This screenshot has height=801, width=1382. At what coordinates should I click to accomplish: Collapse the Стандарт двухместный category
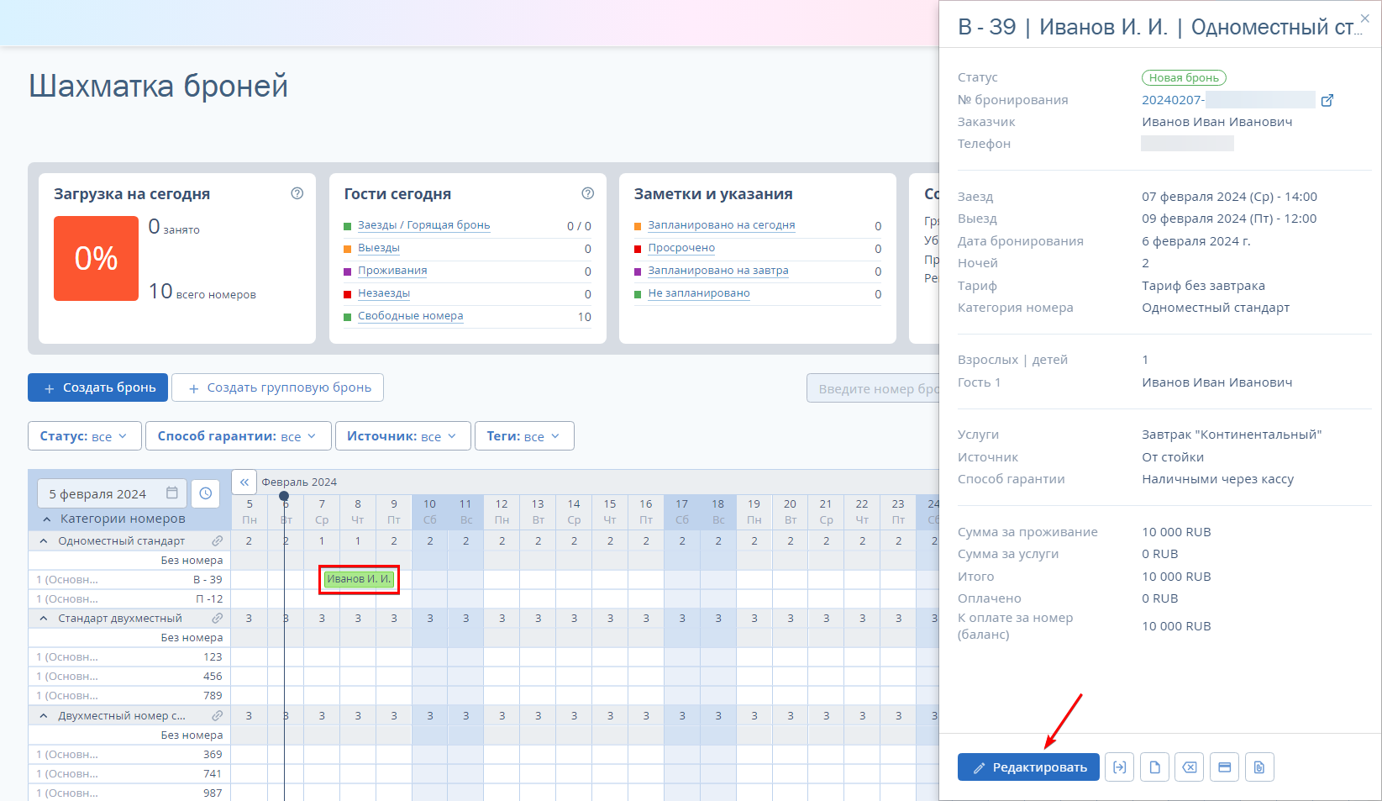tap(44, 619)
